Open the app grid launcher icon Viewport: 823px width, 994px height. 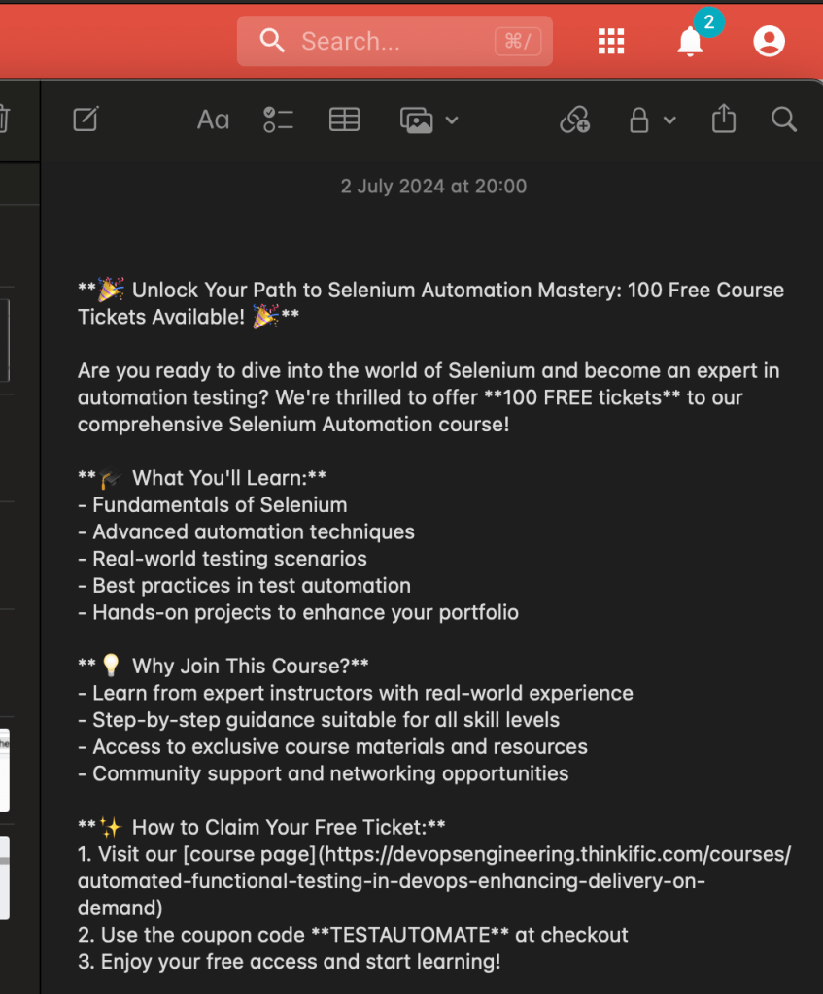click(611, 41)
